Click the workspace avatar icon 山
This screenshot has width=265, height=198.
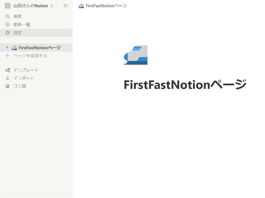click(x=7, y=6)
